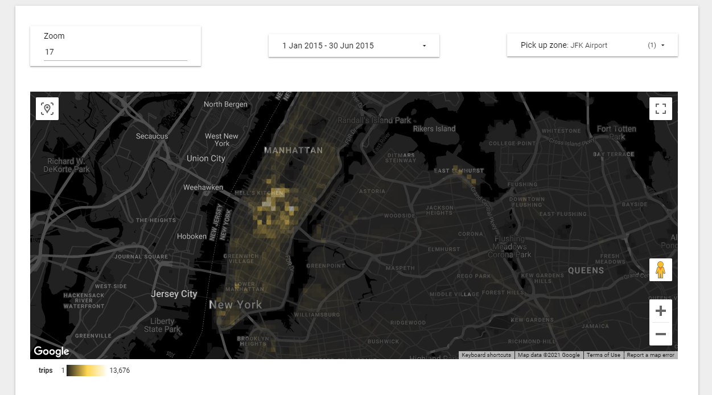Open Terms of Use link

603,355
